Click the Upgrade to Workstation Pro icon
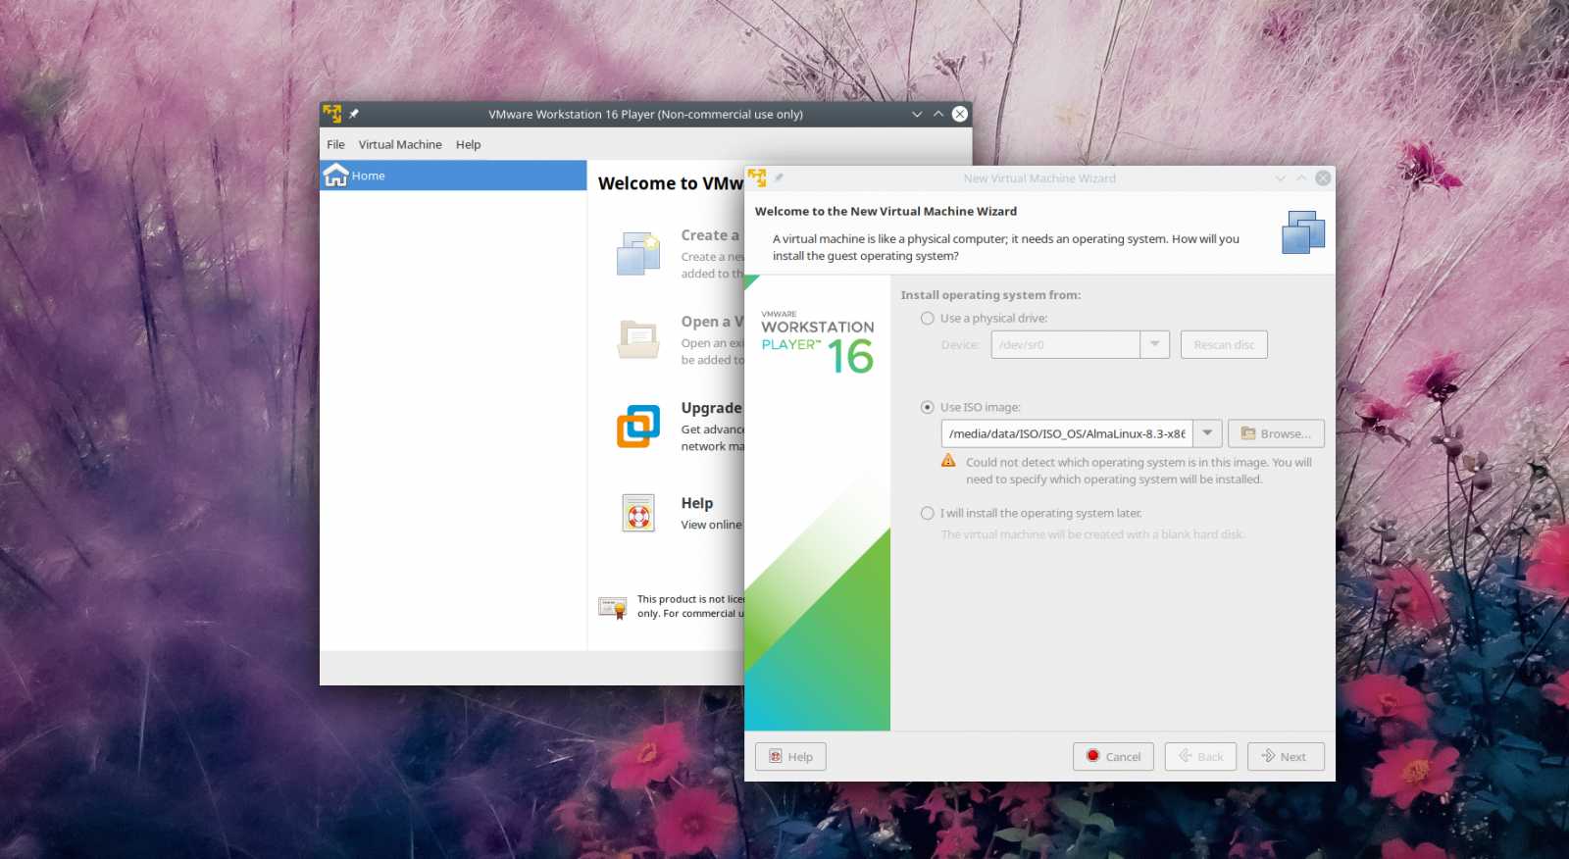 (x=637, y=426)
